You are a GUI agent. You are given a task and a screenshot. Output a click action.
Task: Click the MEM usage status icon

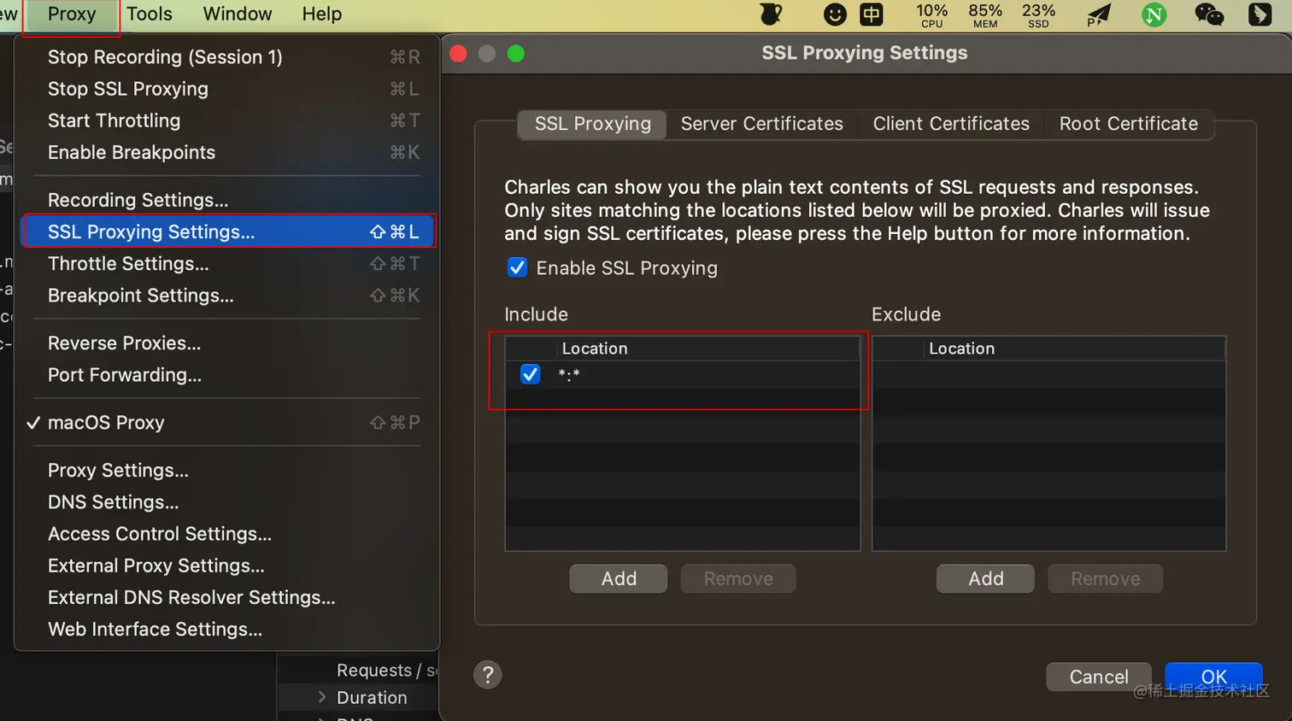click(x=984, y=14)
